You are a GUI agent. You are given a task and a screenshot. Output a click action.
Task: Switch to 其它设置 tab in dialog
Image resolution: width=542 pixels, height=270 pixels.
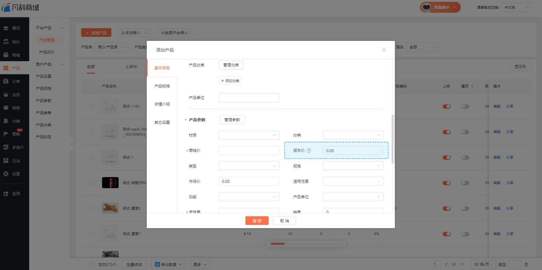tap(162, 122)
